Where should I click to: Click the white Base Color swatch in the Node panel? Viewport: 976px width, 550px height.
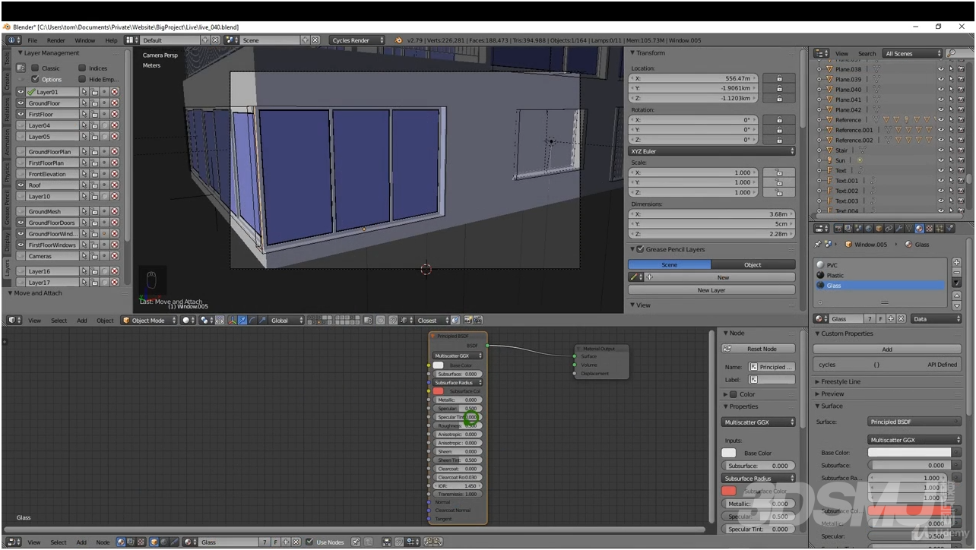point(728,453)
